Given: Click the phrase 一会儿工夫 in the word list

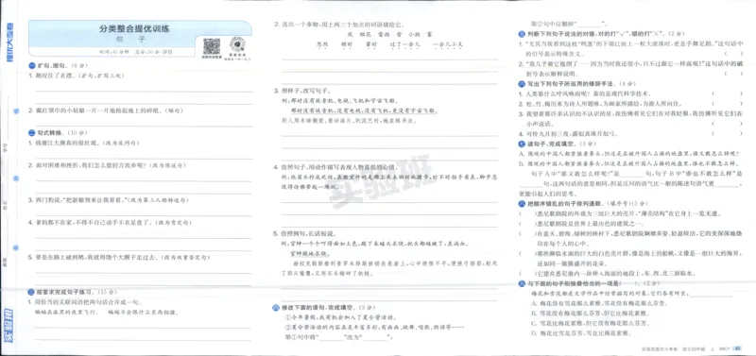Looking at the screenshot, I should pyautogui.click(x=448, y=44).
